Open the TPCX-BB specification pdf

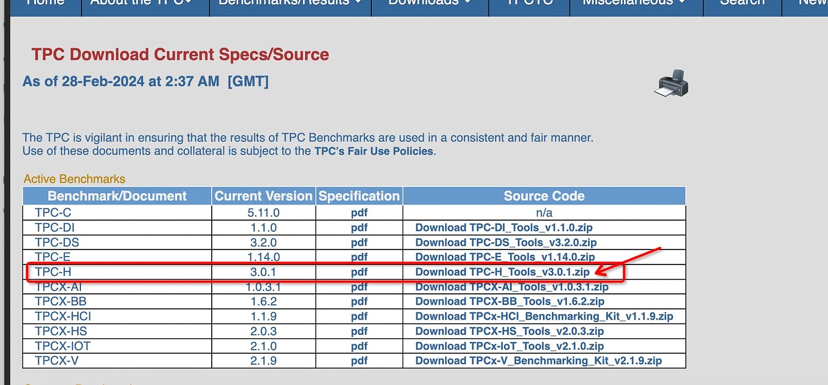click(x=358, y=301)
